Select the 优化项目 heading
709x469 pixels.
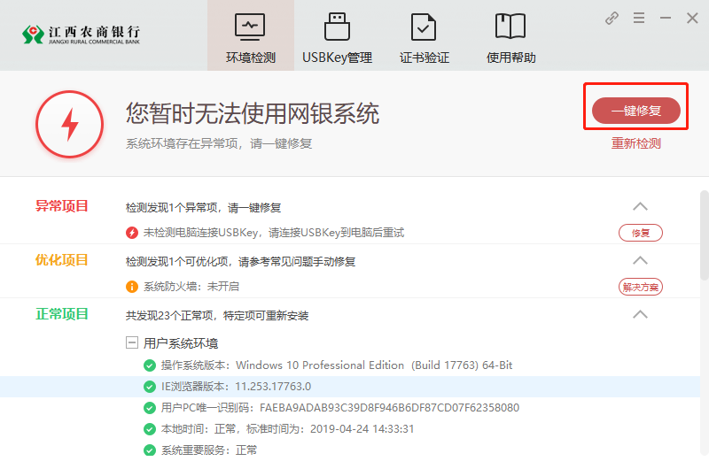pos(62,260)
